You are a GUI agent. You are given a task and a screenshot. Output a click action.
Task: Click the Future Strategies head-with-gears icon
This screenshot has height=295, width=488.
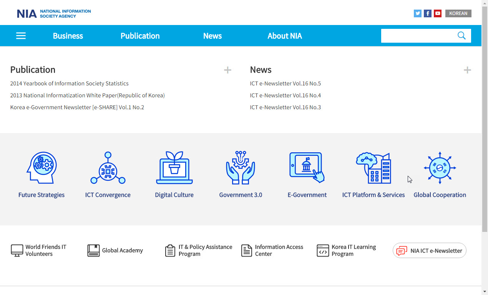(x=41, y=168)
